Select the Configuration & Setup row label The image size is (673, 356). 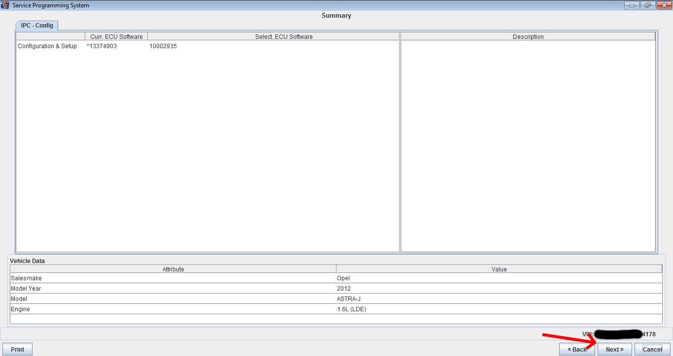pyautogui.click(x=47, y=46)
